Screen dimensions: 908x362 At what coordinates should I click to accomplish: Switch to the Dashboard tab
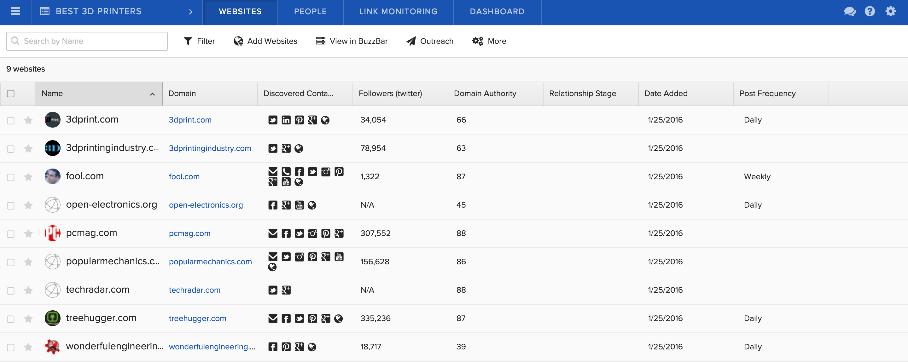497,12
